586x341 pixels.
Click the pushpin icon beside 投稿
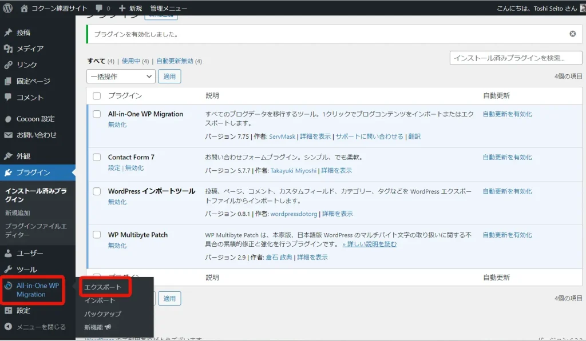[x=8, y=33]
